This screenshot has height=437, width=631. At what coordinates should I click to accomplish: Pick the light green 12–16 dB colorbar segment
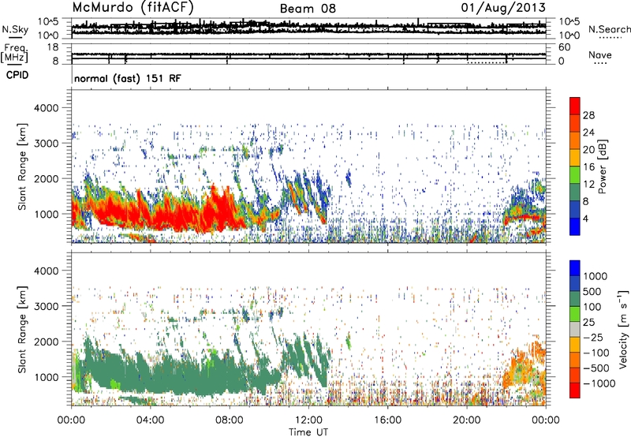(575, 176)
